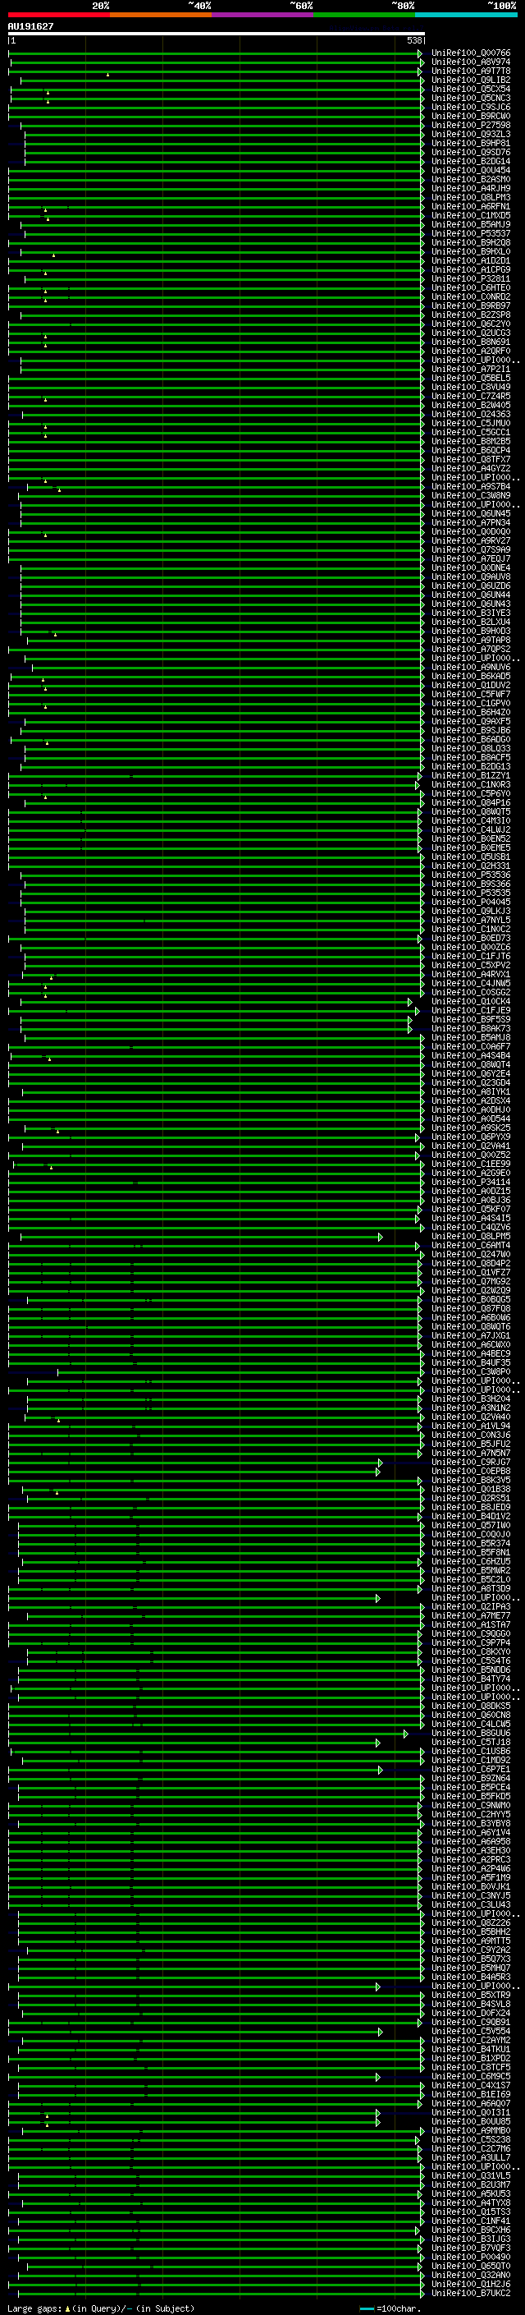Open hit UniRef100_A8V974

pyautogui.click(x=471, y=62)
